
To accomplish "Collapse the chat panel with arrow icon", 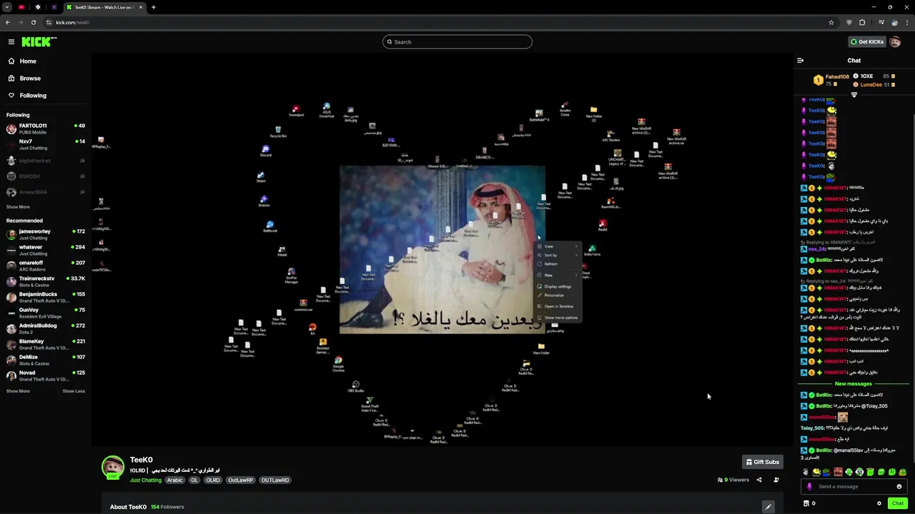I will 801,61.
